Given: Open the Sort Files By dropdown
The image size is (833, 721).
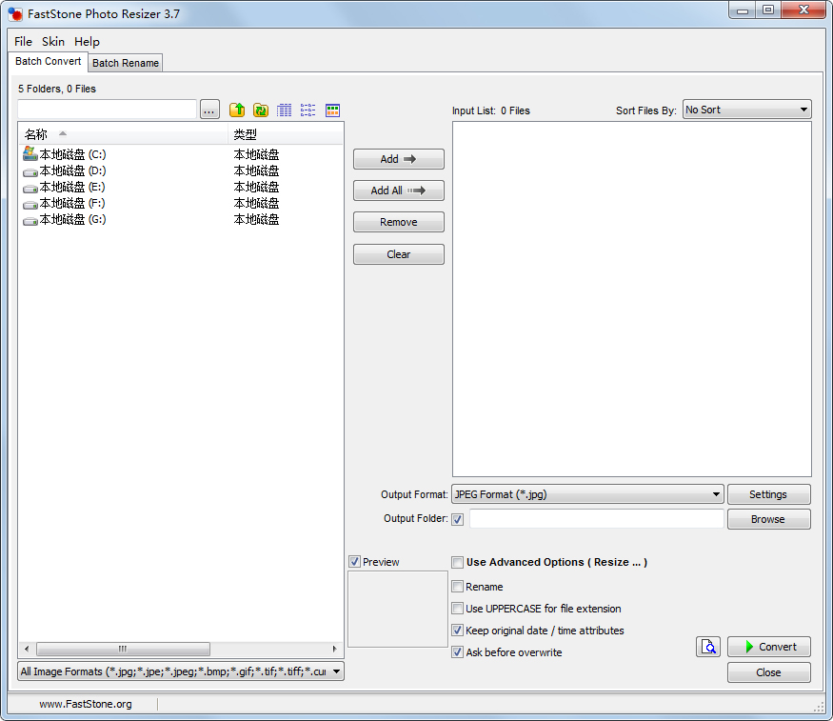Looking at the screenshot, I should tap(746, 110).
